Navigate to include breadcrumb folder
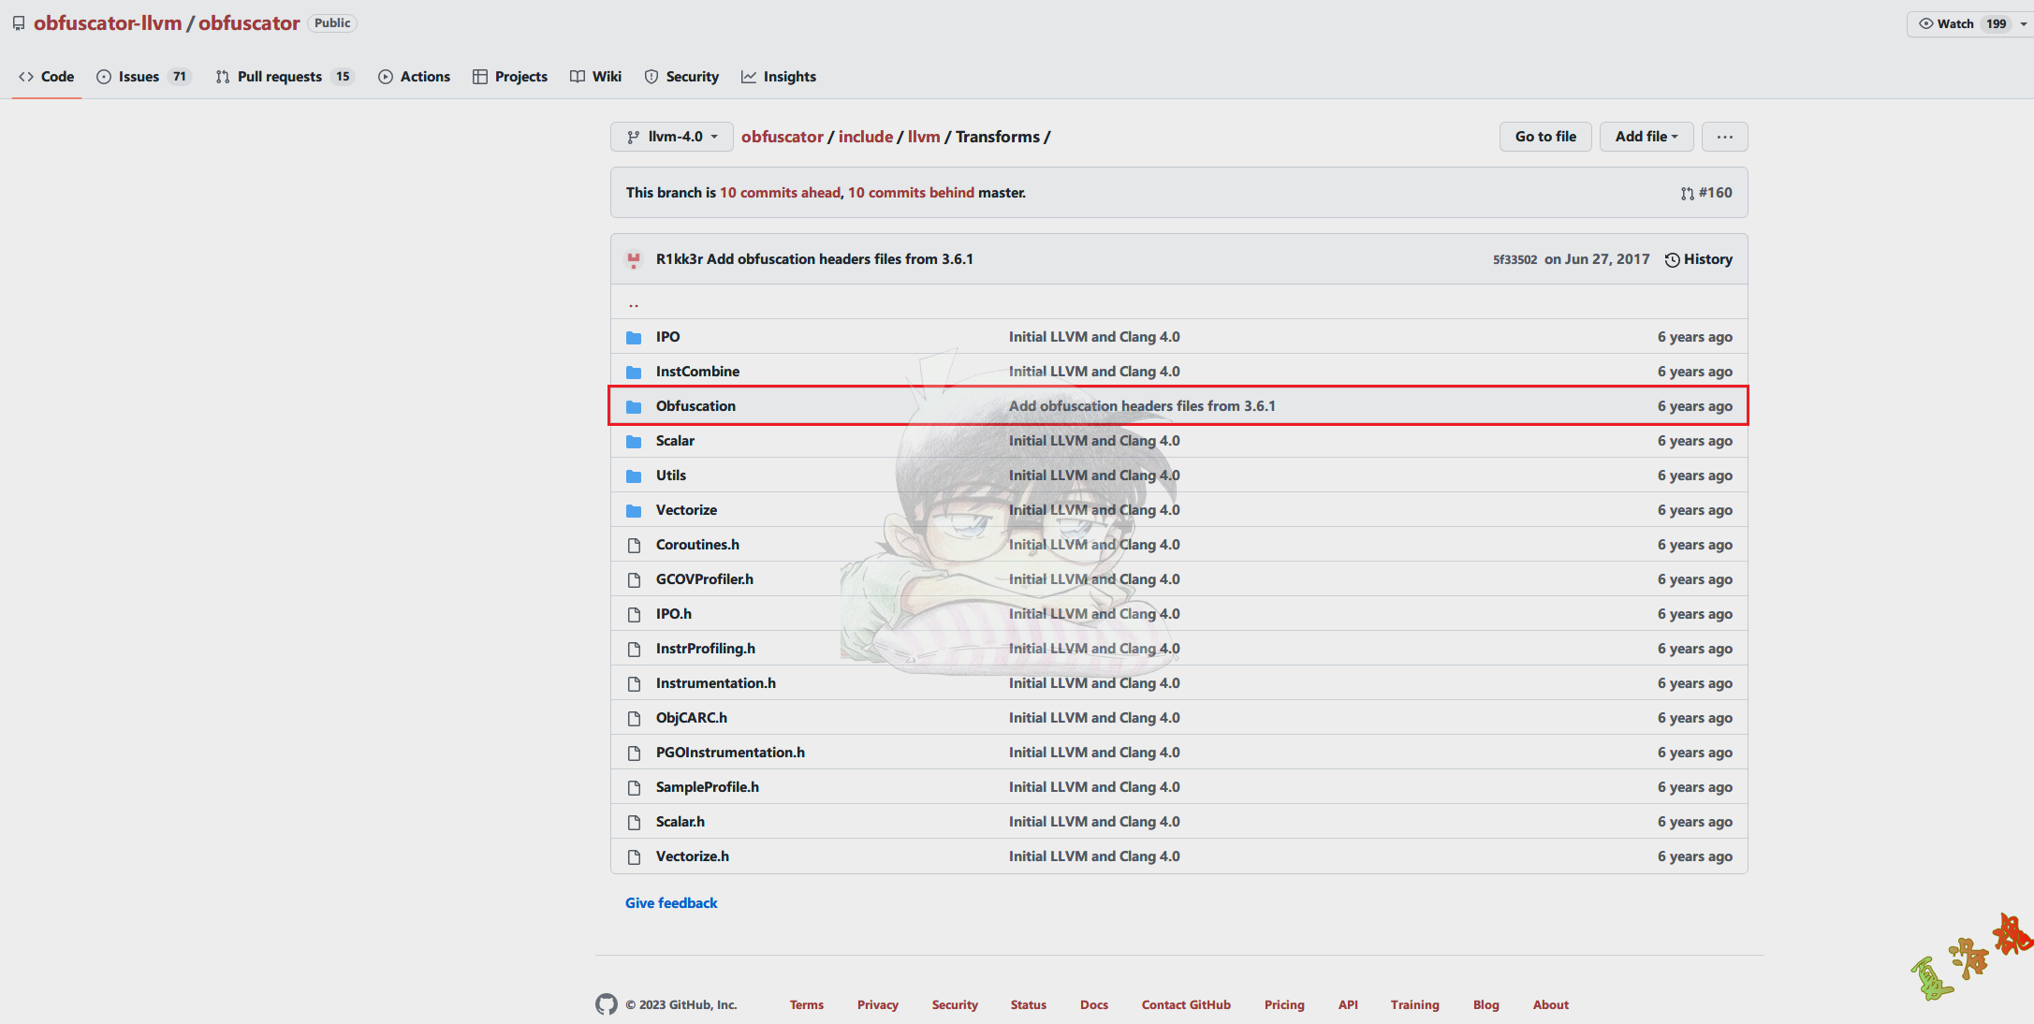 tap(866, 137)
